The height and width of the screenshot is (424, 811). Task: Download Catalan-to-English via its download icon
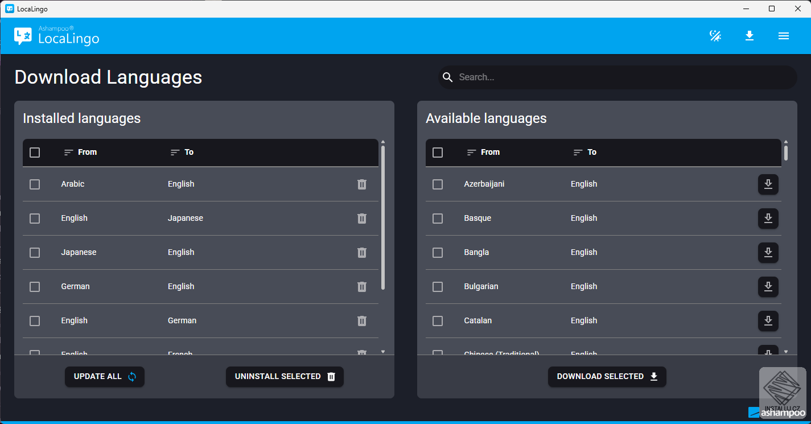(x=768, y=321)
